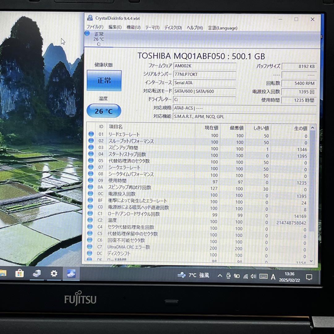
Task: Open the 機能(U) menu
Action: [x=134, y=27]
